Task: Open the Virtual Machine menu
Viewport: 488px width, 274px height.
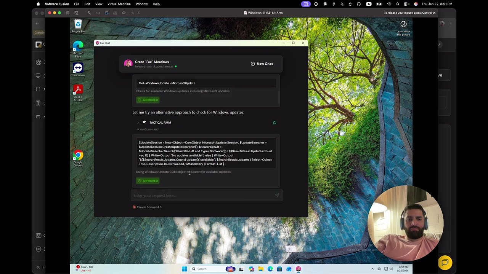Action: [x=119, y=4]
